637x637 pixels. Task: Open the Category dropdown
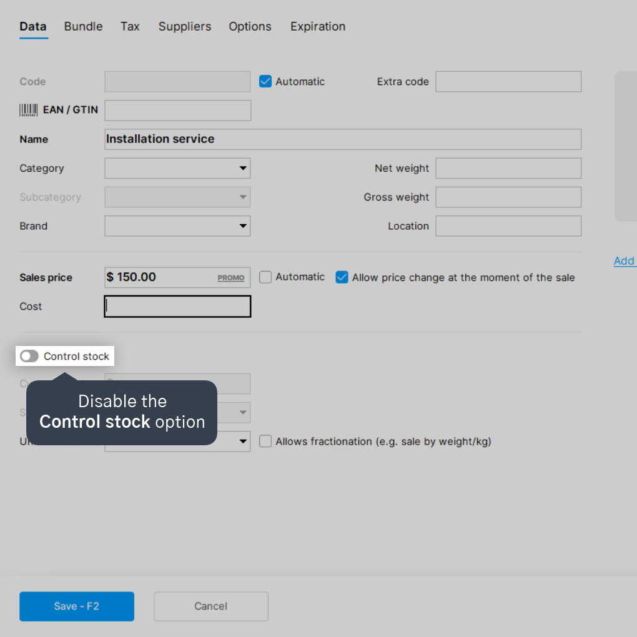click(177, 168)
